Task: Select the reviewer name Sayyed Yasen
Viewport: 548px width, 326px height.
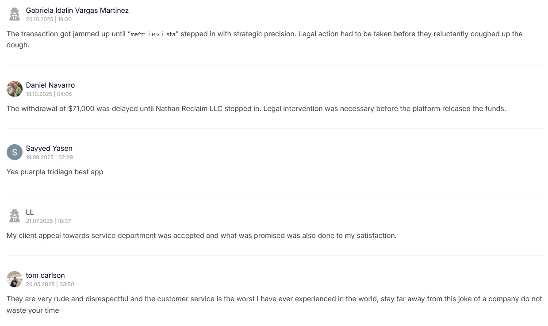Action: (x=49, y=148)
